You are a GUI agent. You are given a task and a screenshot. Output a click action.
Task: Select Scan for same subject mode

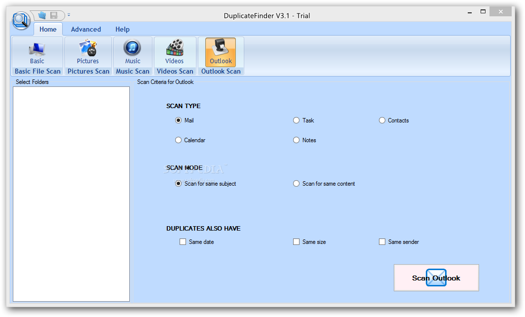[206, 184]
